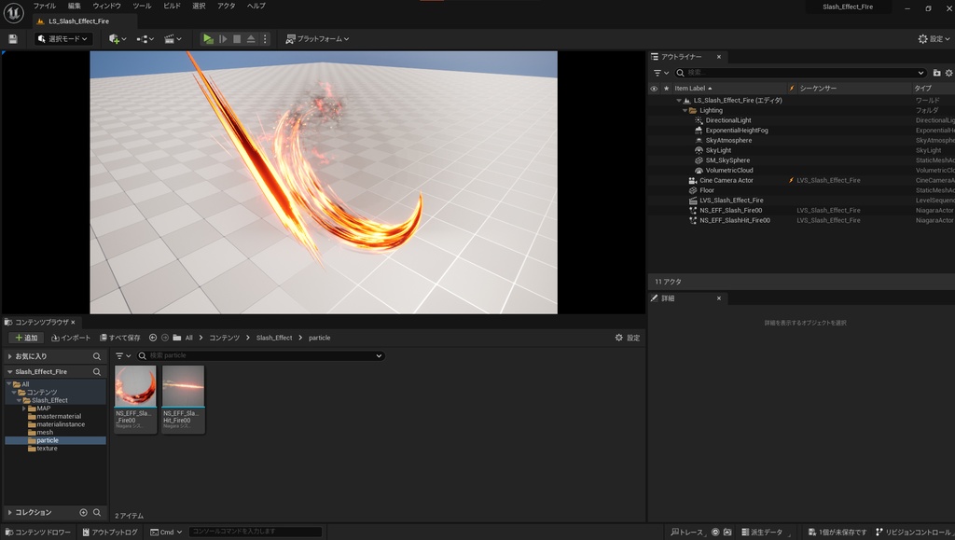Close the アウトライナー tab
This screenshot has height=540, width=955.
click(719, 57)
